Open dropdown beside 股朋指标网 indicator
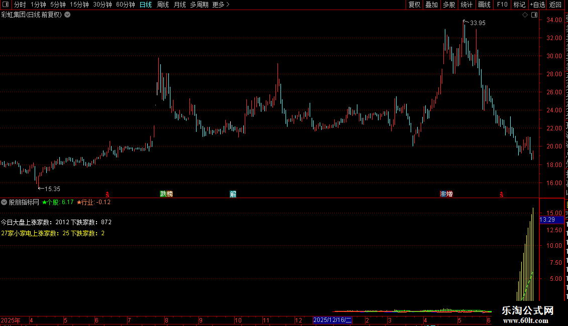568x326 pixels. pyautogui.click(x=4, y=203)
